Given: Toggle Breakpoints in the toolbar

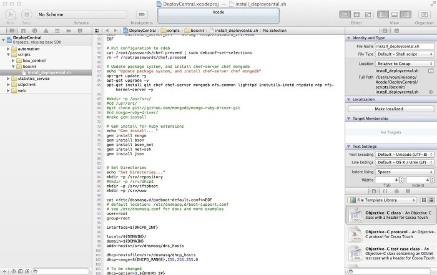Looking at the screenshot, I should coord(142,14).
